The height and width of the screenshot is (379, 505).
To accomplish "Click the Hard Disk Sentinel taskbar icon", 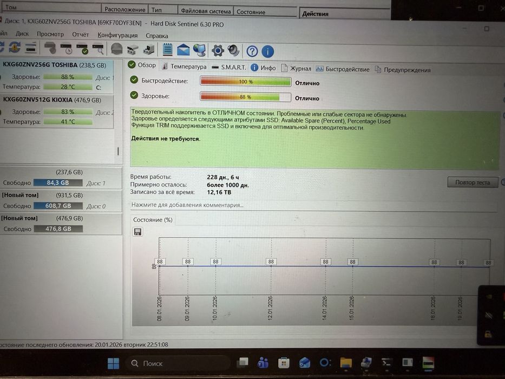I will click(428, 363).
